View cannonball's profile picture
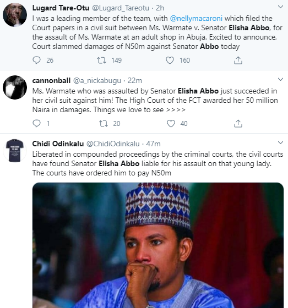This screenshot has width=288, height=308. [15, 87]
